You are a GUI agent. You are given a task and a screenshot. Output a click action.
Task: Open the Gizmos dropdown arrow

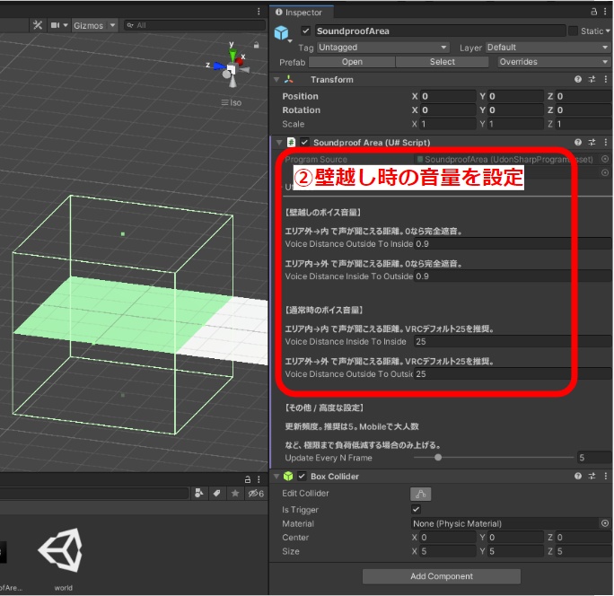112,25
